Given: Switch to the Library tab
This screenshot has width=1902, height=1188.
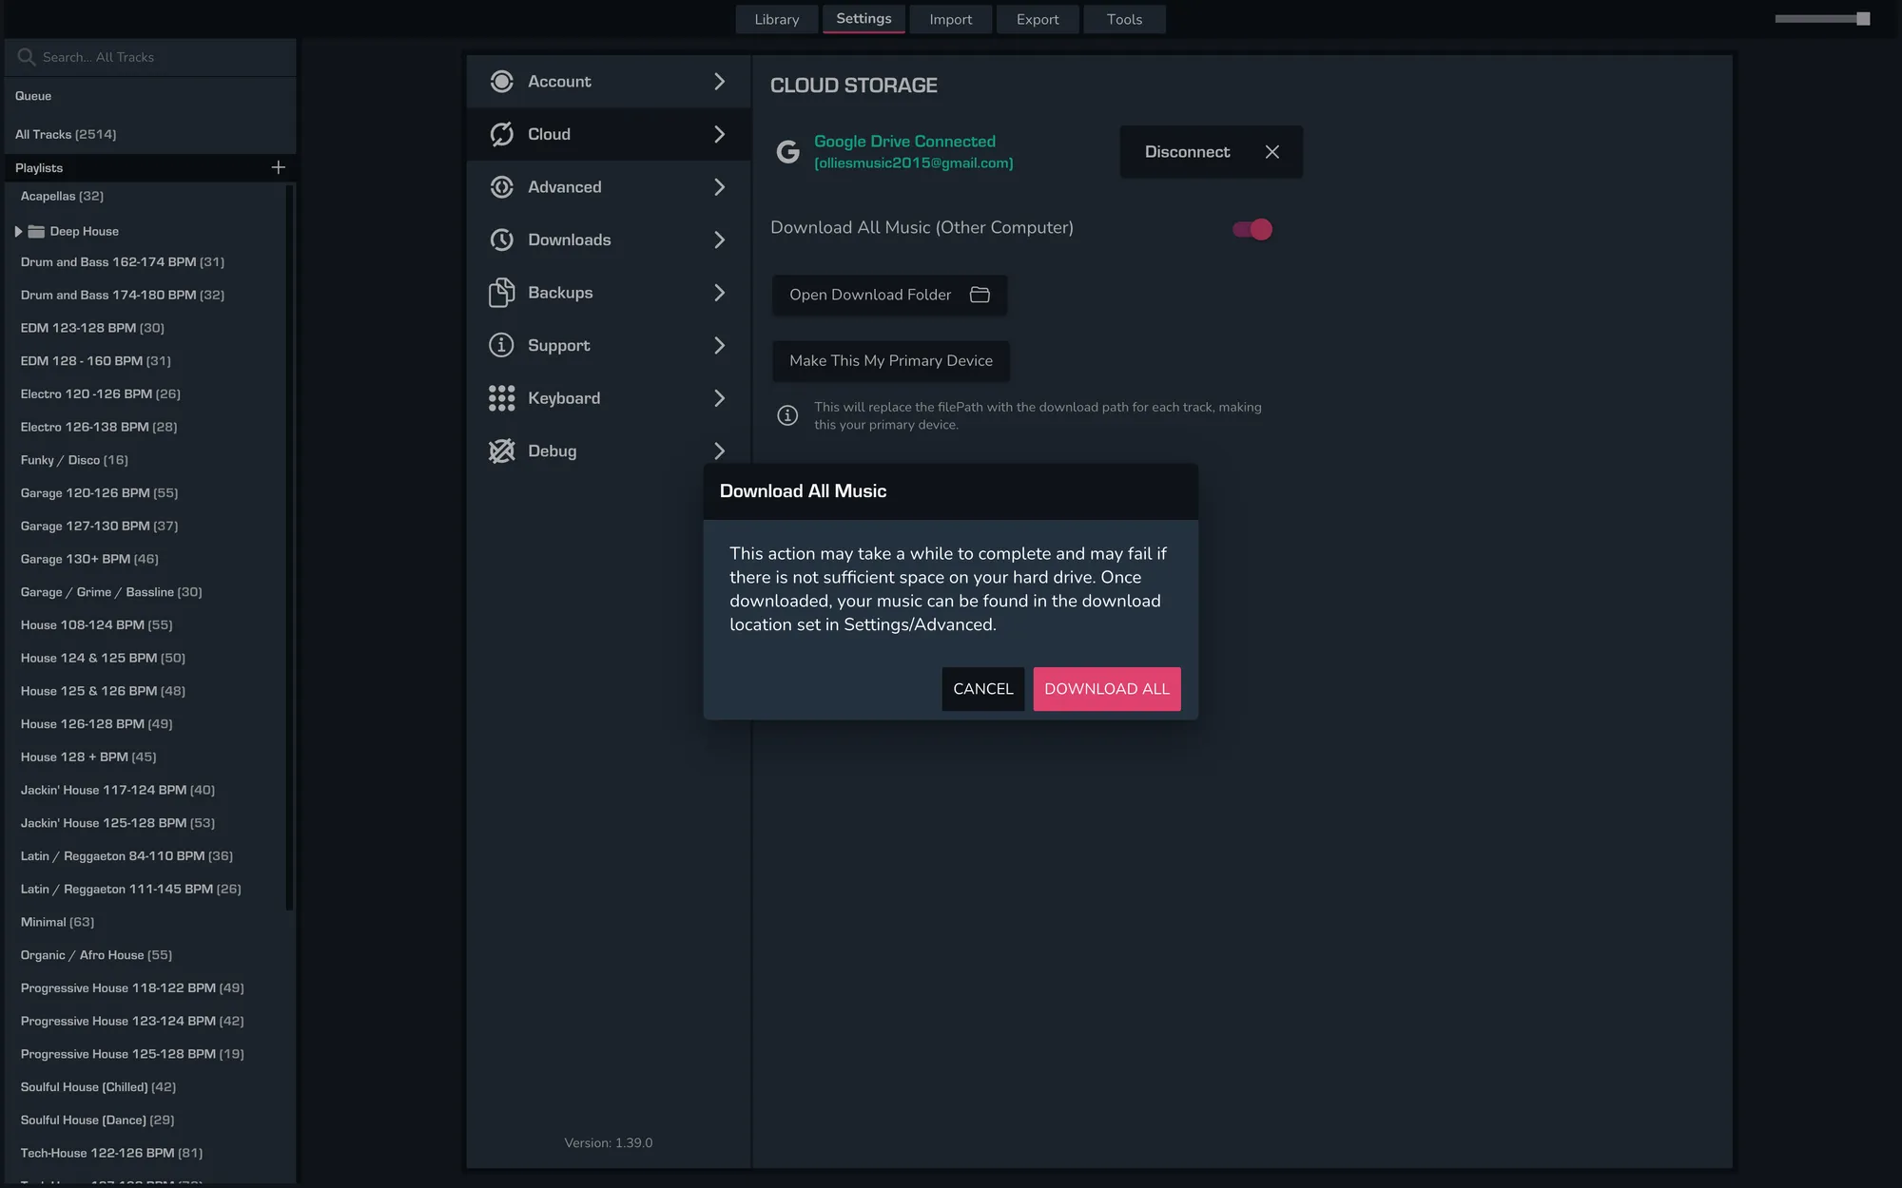Looking at the screenshot, I should point(776,19).
